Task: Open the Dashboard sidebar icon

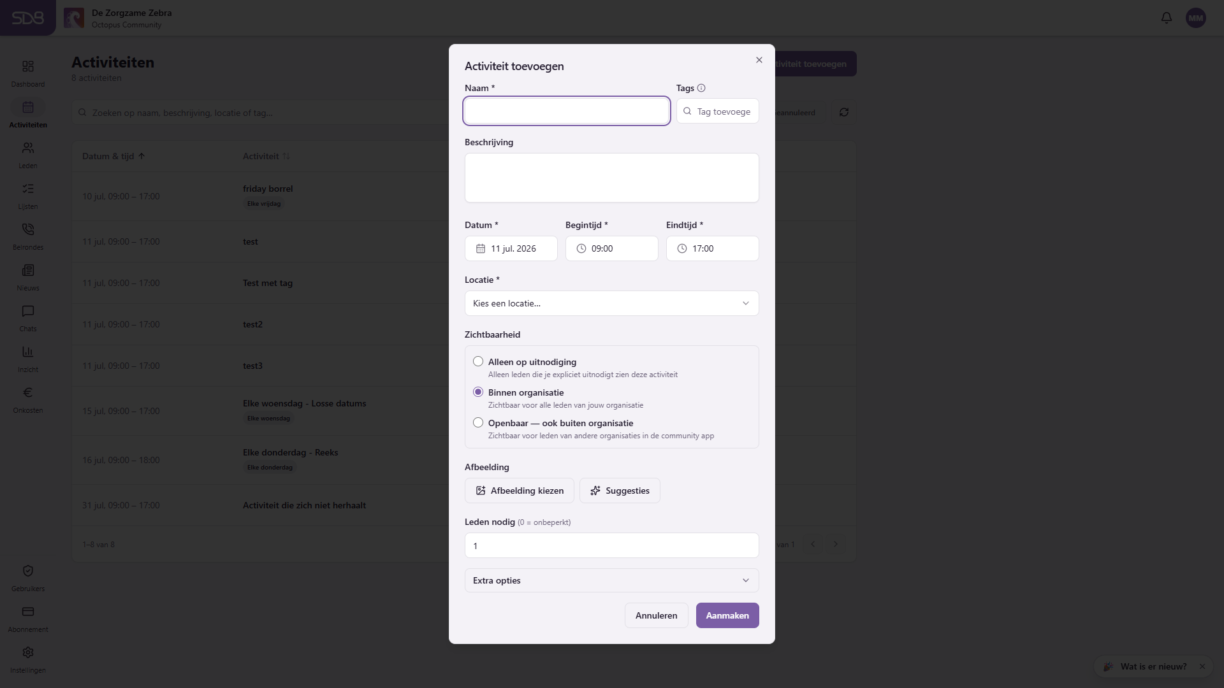Action: [x=28, y=67]
